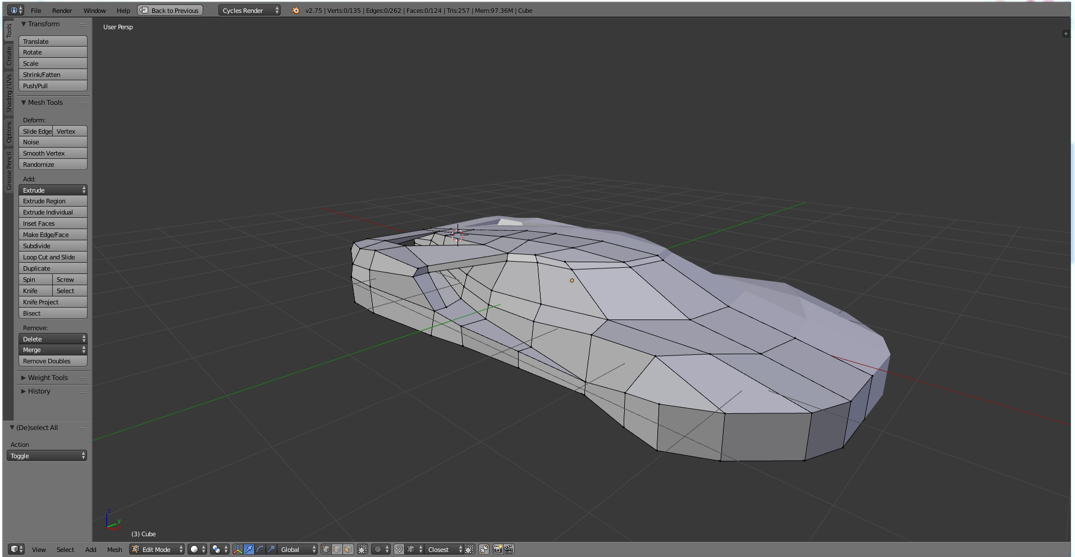This screenshot has height=557, width=1075.
Task: Toggle limit selection to visible
Action: [x=363, y=549]
